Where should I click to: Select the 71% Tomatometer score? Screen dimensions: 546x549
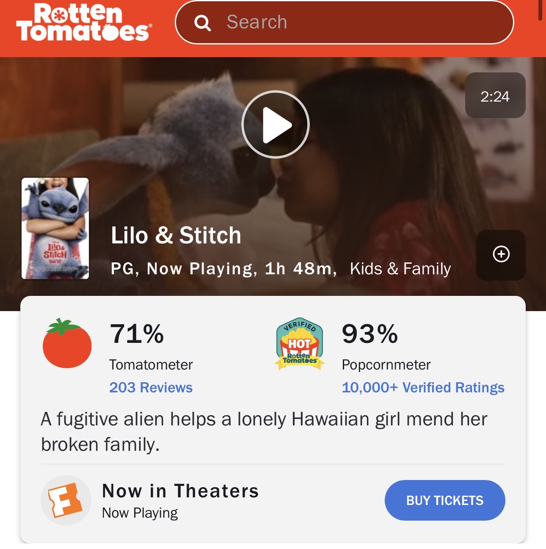pyautogui.click(x=137, y=334)
